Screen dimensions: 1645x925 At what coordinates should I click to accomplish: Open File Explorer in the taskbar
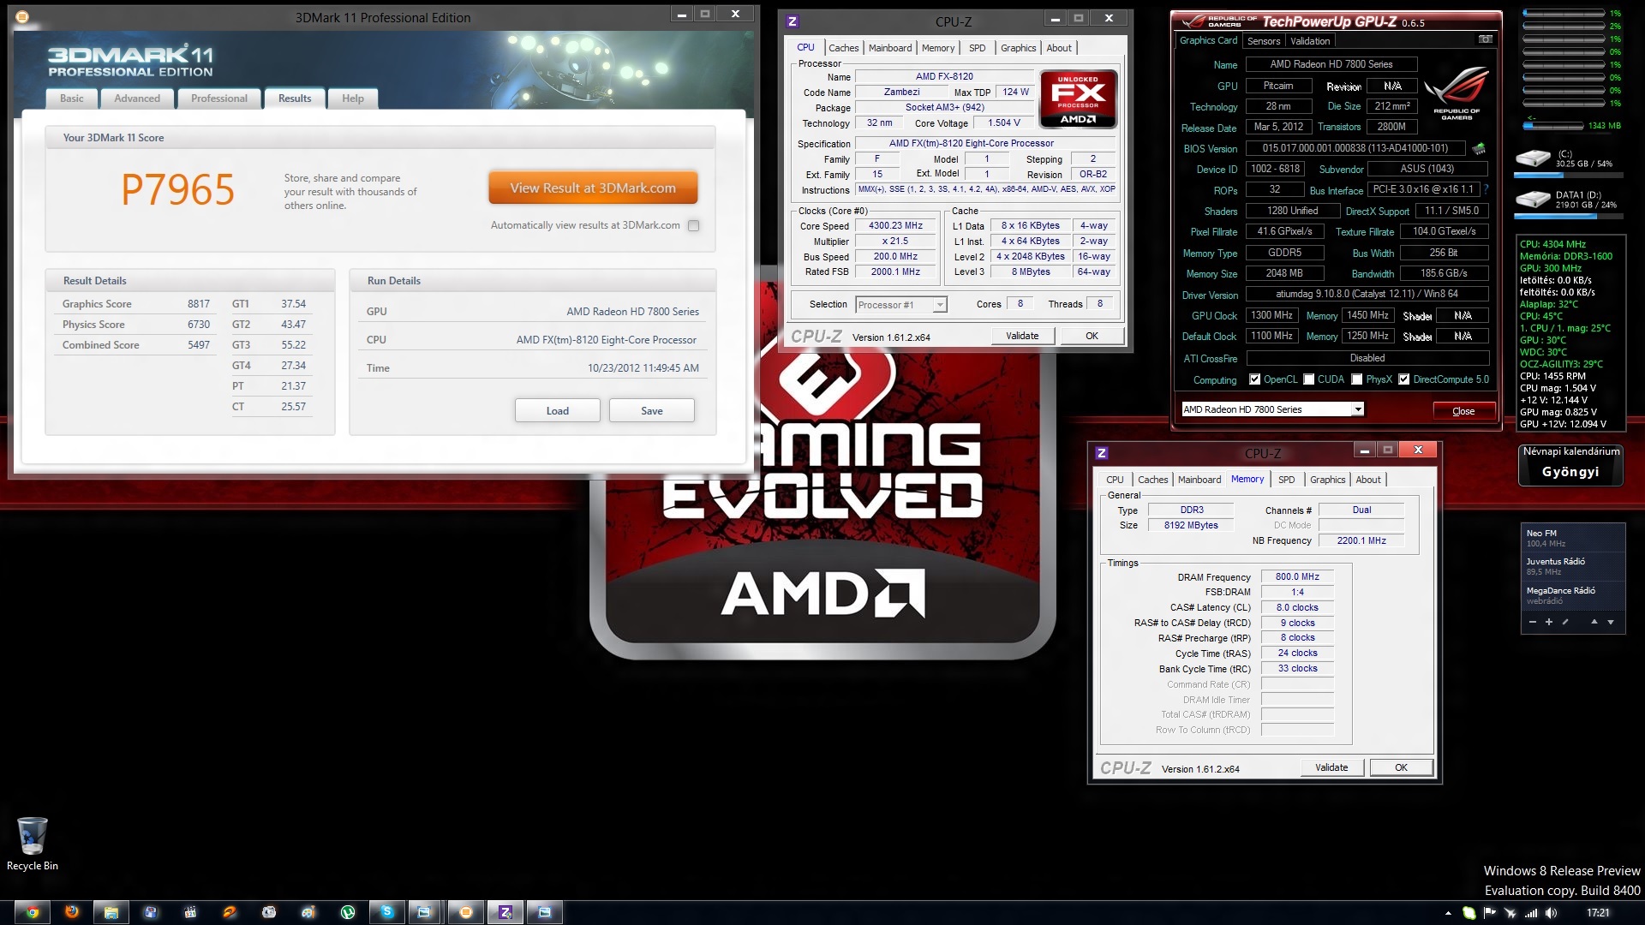[111, 912]
